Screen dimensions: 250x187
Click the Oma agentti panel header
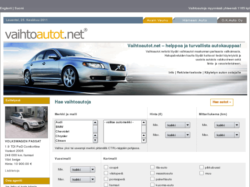pyautogui.click(x=26, y=181)
